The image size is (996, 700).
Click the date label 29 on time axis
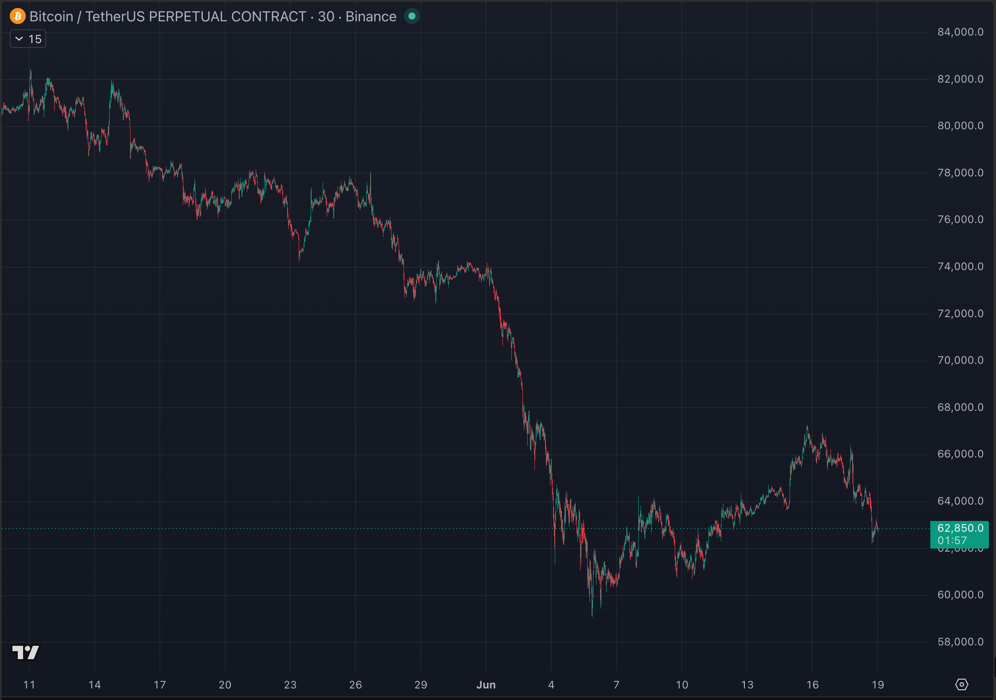click(x=421, y=685)
